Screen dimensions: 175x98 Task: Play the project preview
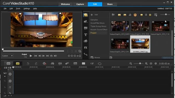[x=31, y=56]
